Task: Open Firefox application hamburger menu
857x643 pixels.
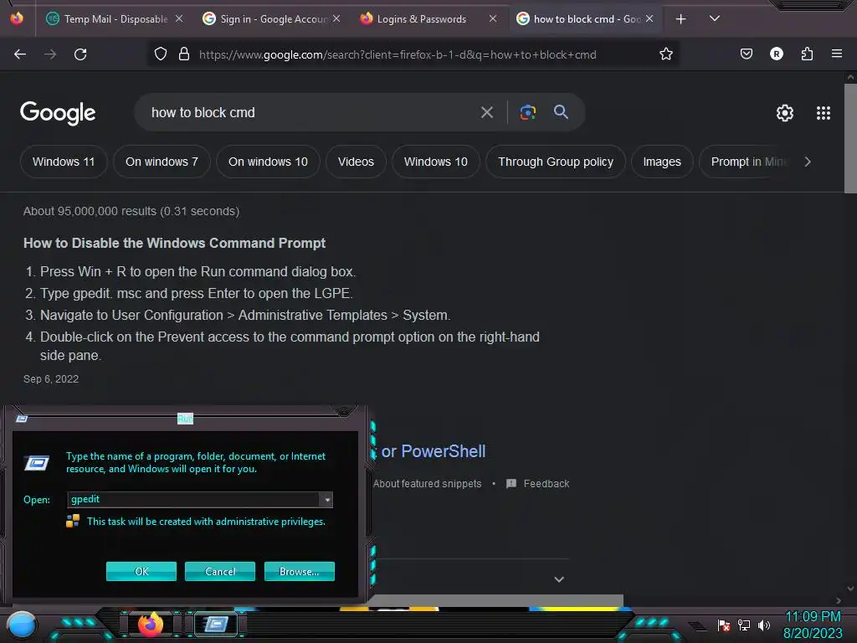Action: coord(836,54)
